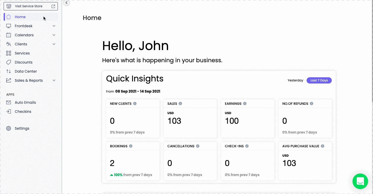The height and width of the screenshot is (194, 373).
Task: Open the Checkins sidebar icon
Action: (9, 111)
